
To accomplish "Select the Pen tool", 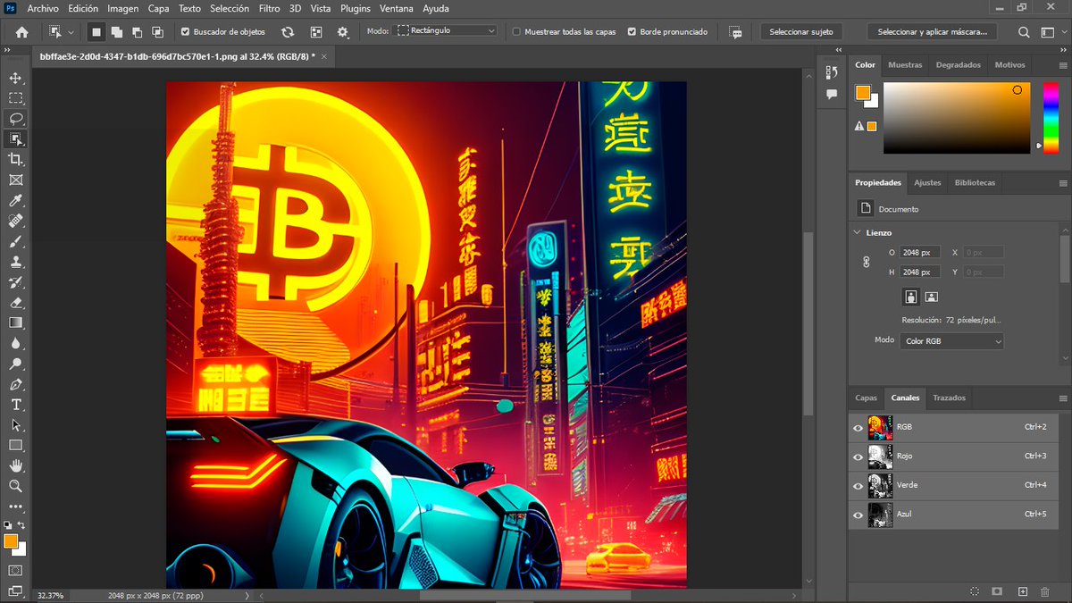I will [x=16, y=384].
